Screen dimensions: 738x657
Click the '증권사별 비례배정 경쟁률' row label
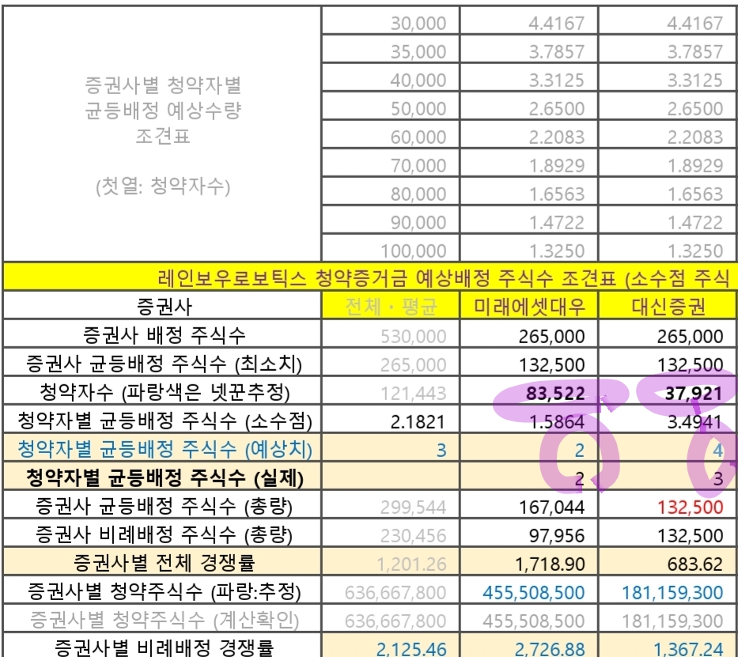162,645
